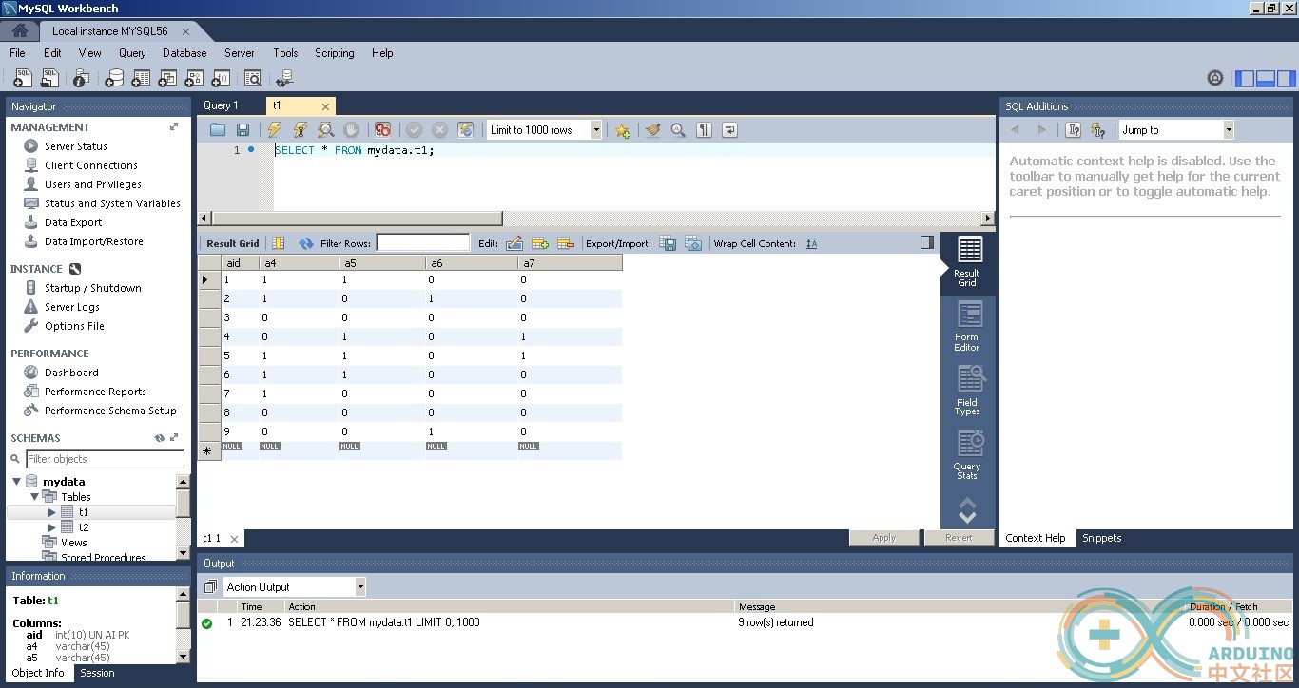The image size is (1299, 688).
Task: Toggle auto-commit mode icon
Action: [x=465, y=130]
